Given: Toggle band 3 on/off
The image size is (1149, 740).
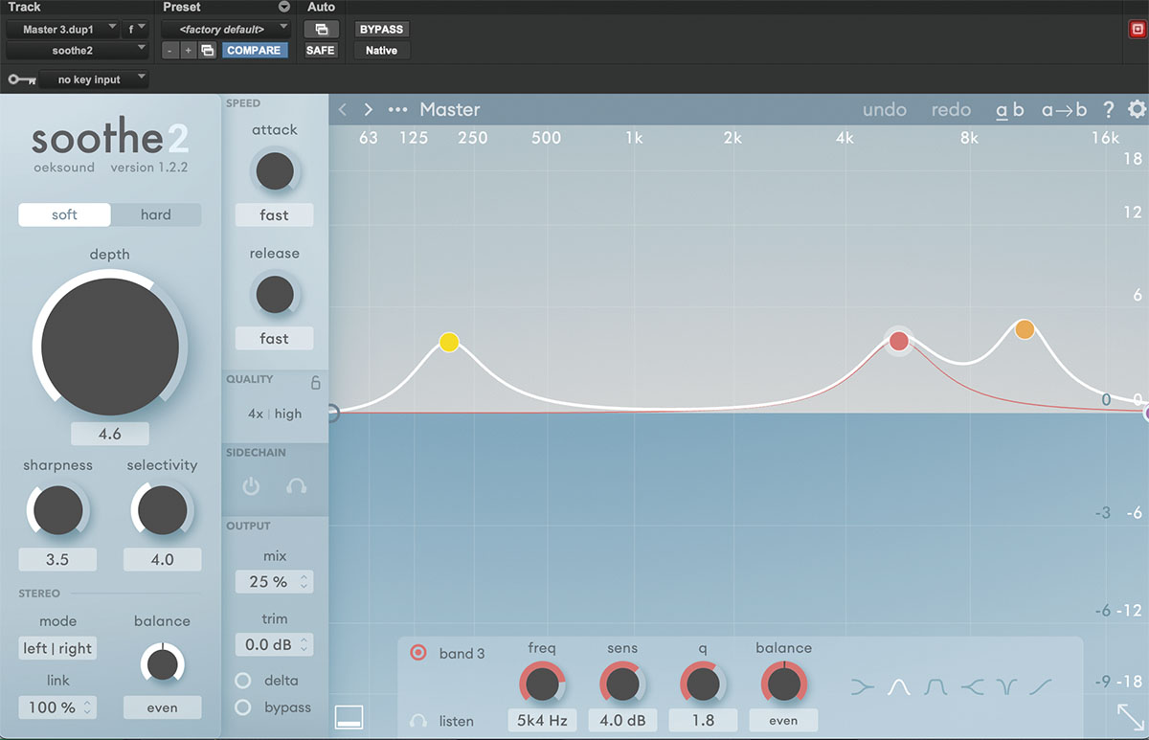Looking at the screenshot, I should 417,653.
